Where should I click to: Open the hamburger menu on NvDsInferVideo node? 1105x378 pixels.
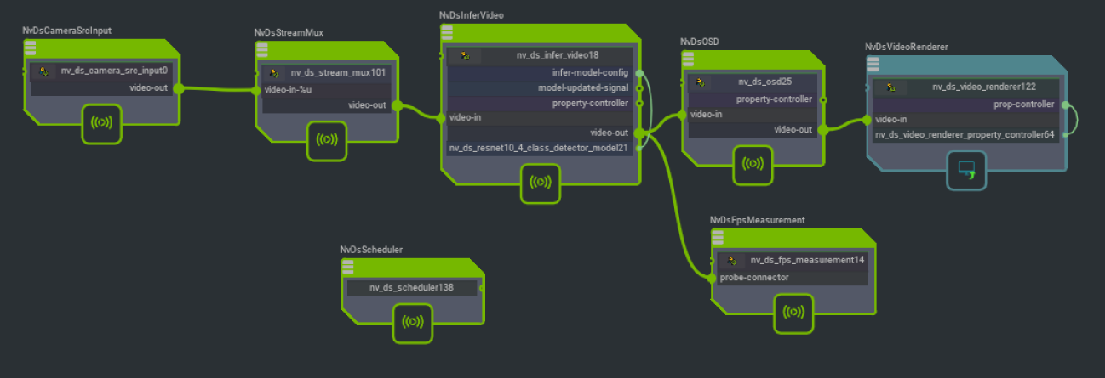[448, 34]
